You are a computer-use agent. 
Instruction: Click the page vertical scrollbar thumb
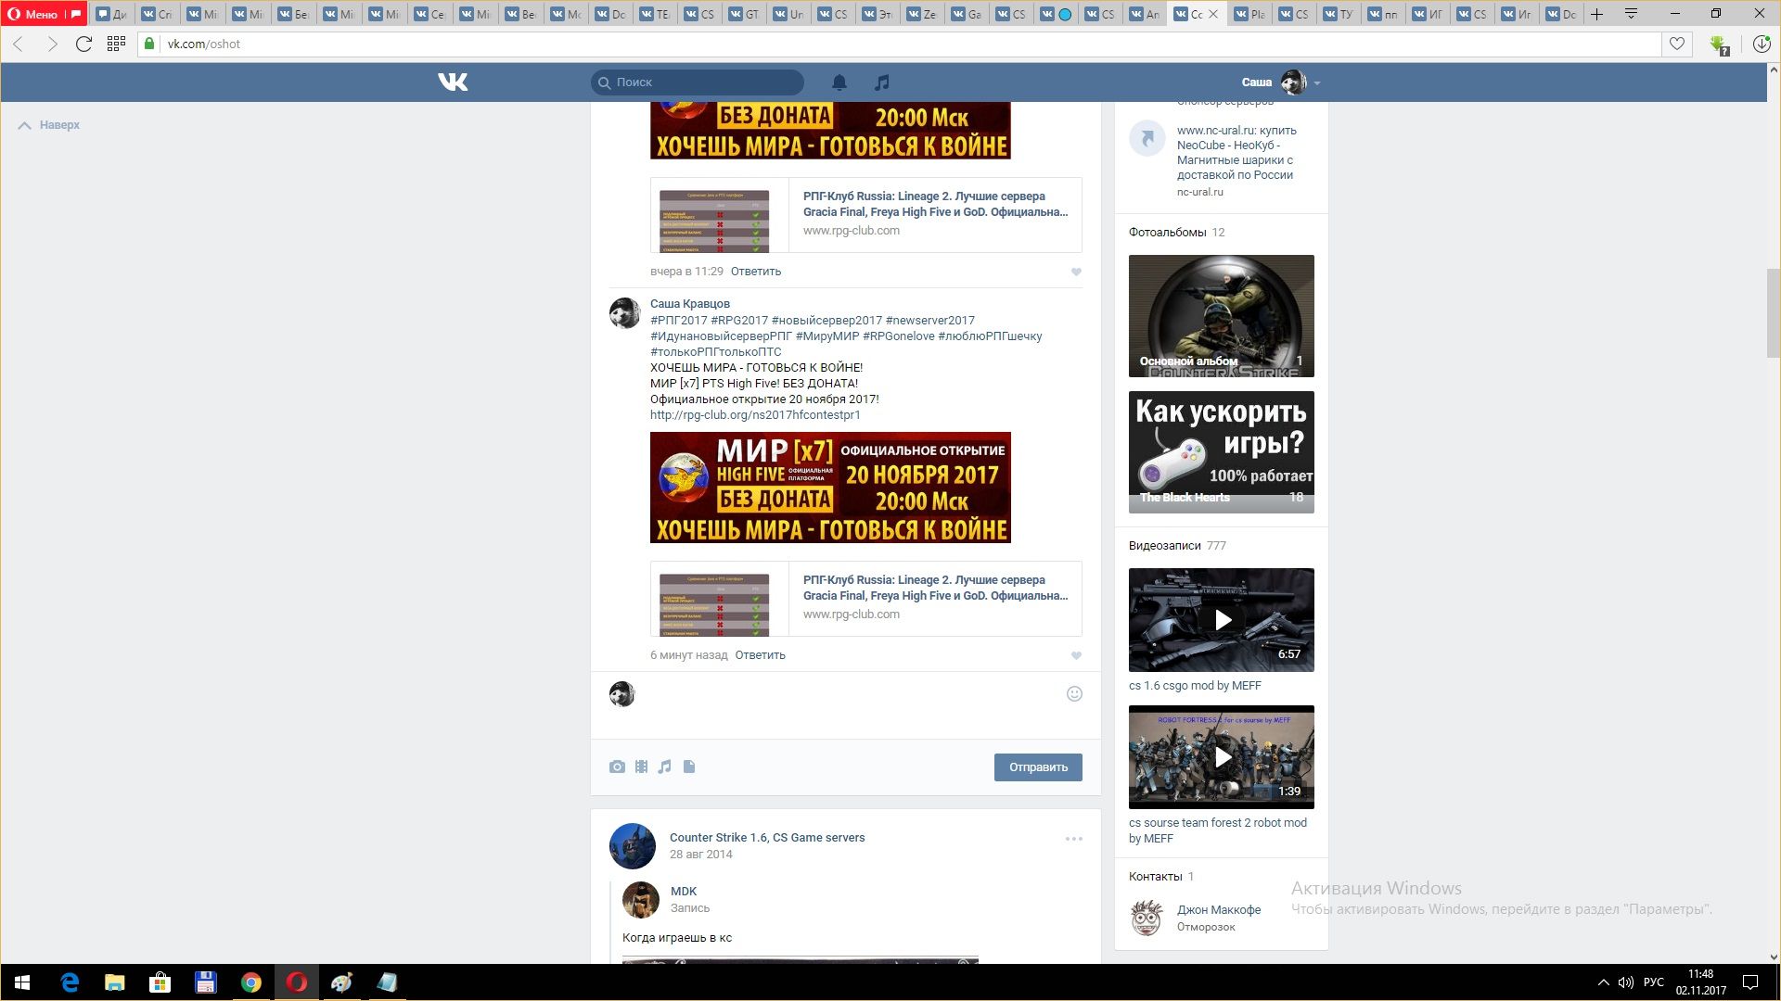click(x=1773, y=313)
